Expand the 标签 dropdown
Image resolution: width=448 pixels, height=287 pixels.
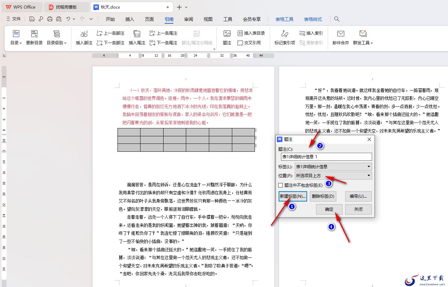coord(369,167)
